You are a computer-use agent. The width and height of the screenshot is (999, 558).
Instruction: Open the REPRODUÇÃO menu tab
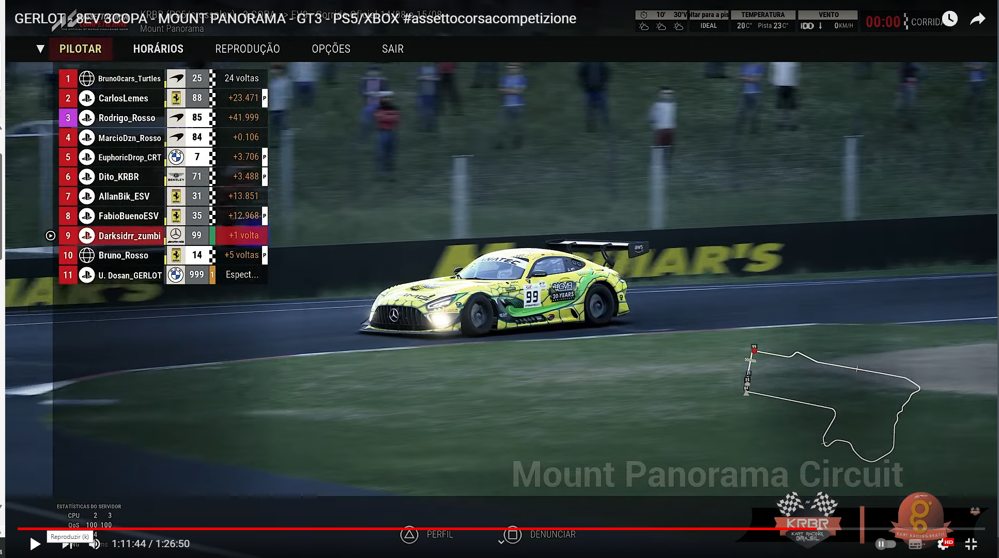coord(248,49)
